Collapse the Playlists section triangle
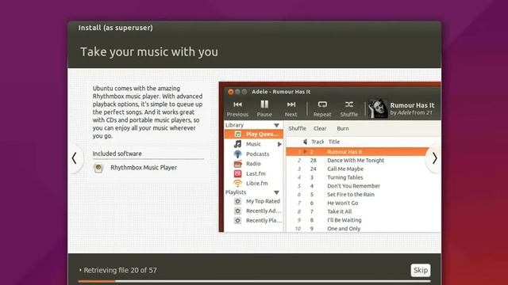Image resolution: width=508 pixels, height=285 pixels. click(276, 192)
